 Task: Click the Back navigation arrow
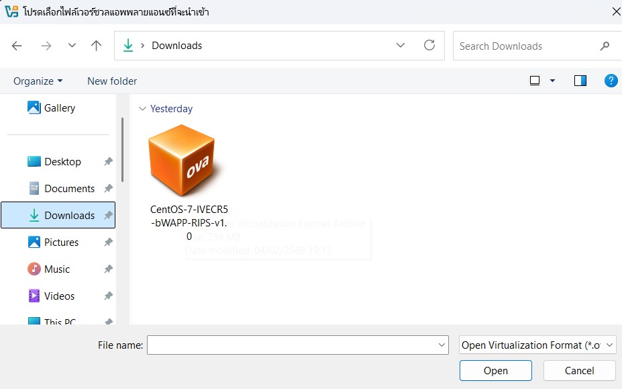(17, 46)
